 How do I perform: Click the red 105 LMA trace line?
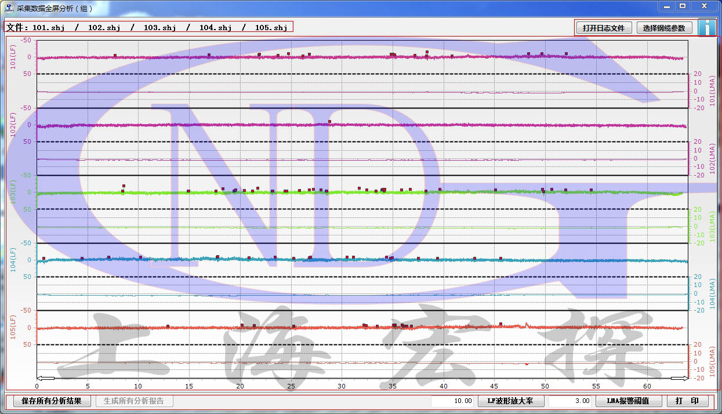coord(290,362)
